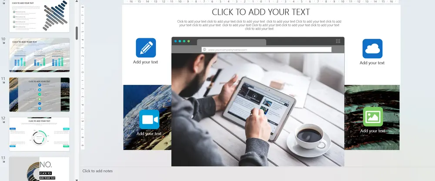Select the subtitle paragraph text under title
Screen dimensions: 435x181
(x=259, y=25)
